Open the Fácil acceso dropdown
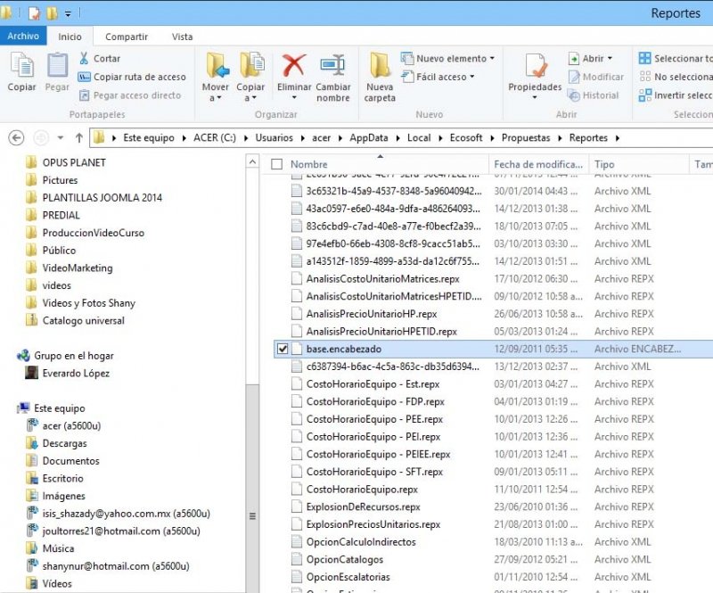Viewport: 713px width, 593px height. point(438,78)
